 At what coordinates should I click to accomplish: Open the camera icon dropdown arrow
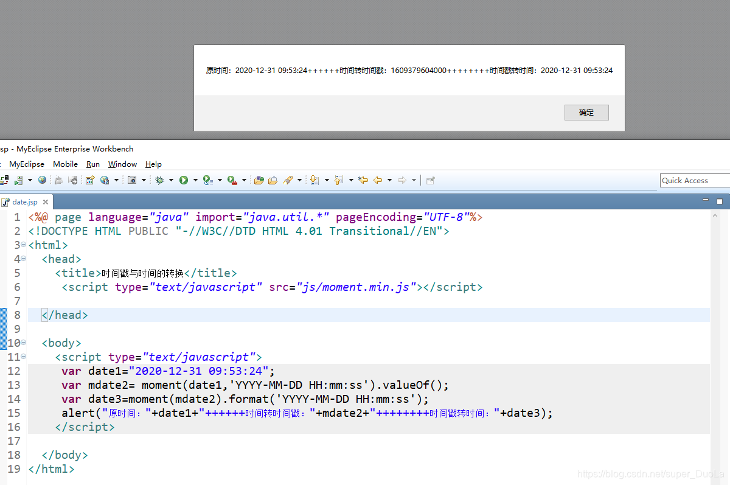coord(144,180)
